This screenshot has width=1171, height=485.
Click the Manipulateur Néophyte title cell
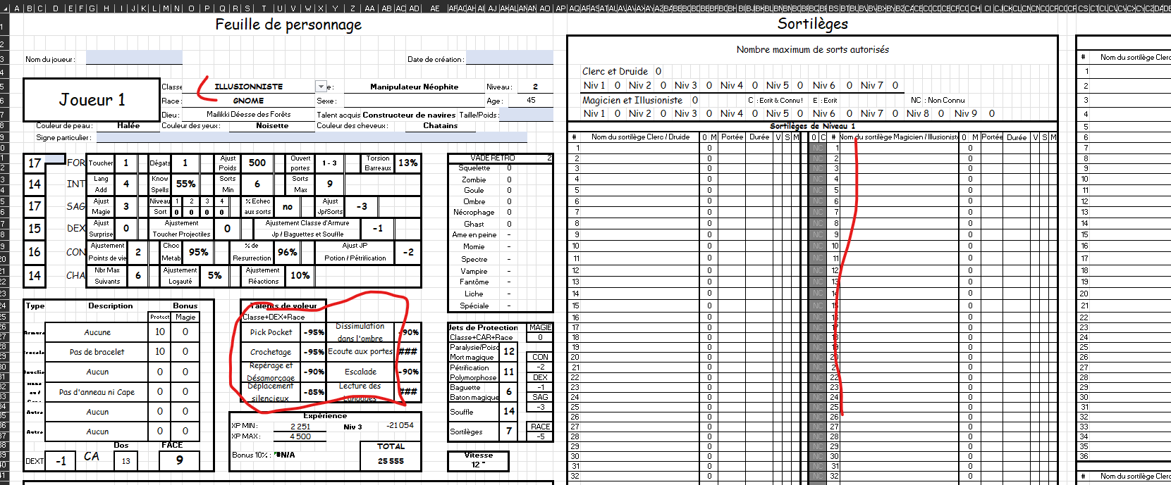click(414, 87)
